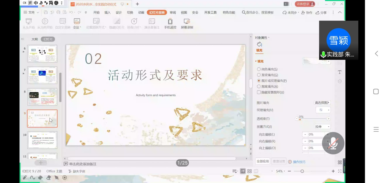387x183 pixels.
Task: Open the 文件 file menu
Action: pos(29,13)
